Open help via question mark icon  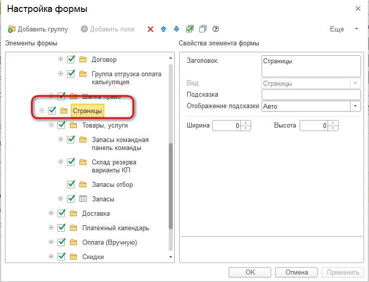coord(216,29)
